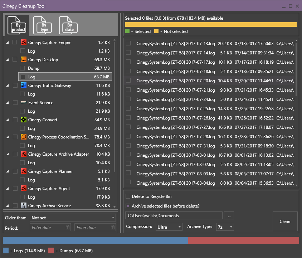The height and width of the screenshot is (258, 302).
Task: Click the Cinegy Capture Archive Adapter icon
Action: pyautogui.click(x=24, y=154)
